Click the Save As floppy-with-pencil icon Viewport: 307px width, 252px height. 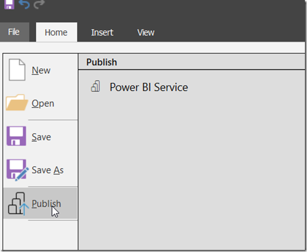tap(18, 170)
